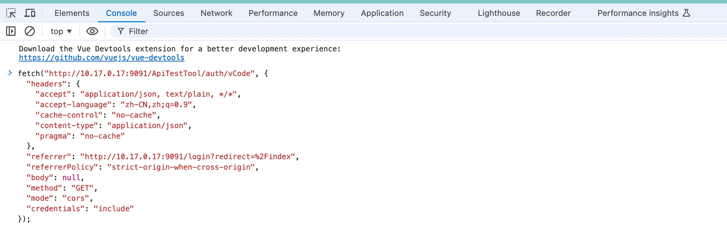The image size is (727, 244).
Task: Go to the Memory tab
Action: click(x=329, y=13)
